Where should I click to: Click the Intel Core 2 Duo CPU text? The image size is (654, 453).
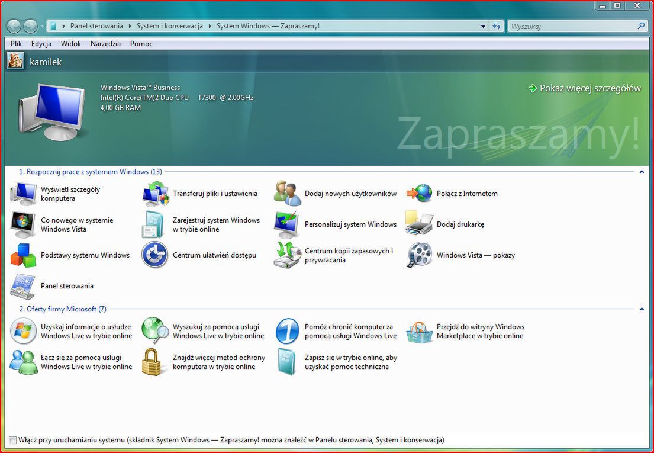point(177,98)
